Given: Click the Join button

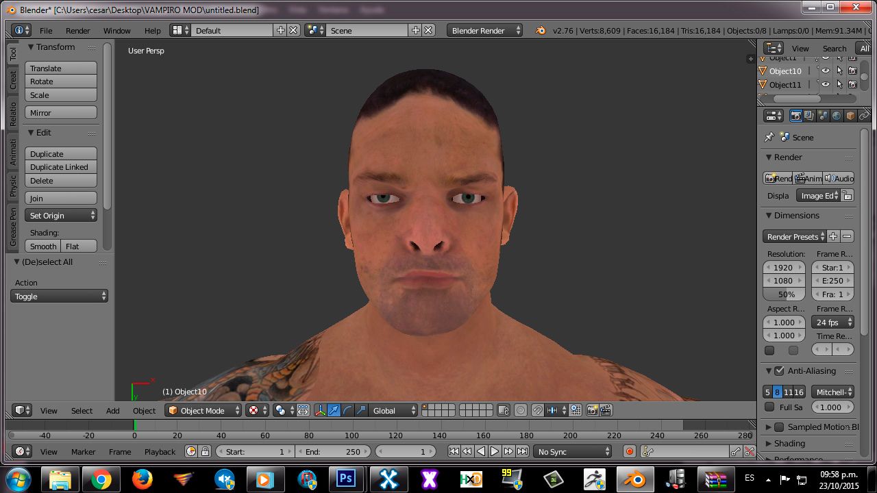Looking at the screenshot, I should coord(61,198).
